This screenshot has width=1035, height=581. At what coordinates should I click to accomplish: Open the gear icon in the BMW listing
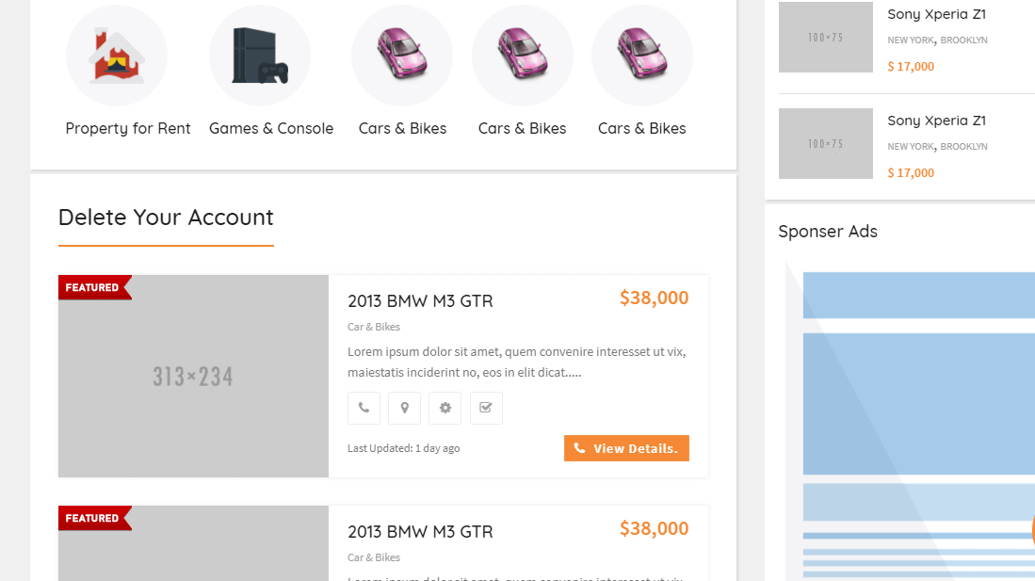[x=445, y=409]
